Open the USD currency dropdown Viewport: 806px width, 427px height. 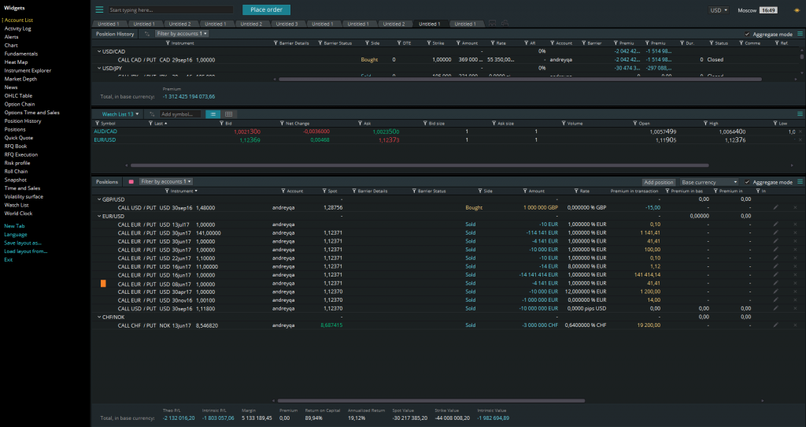(719, 10)
